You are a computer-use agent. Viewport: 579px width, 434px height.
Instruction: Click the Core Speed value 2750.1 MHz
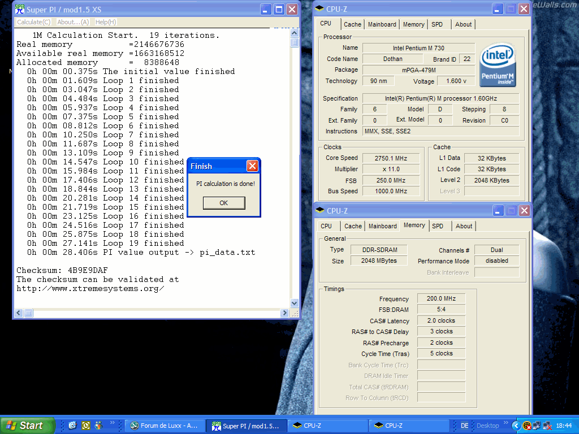pos(391,158)
